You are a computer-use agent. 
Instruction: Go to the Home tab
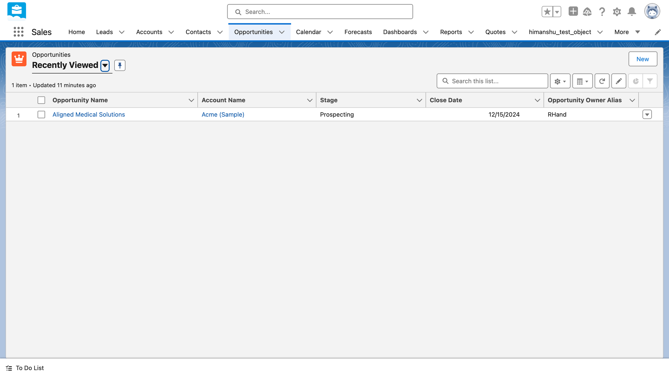tap(77, 32)
